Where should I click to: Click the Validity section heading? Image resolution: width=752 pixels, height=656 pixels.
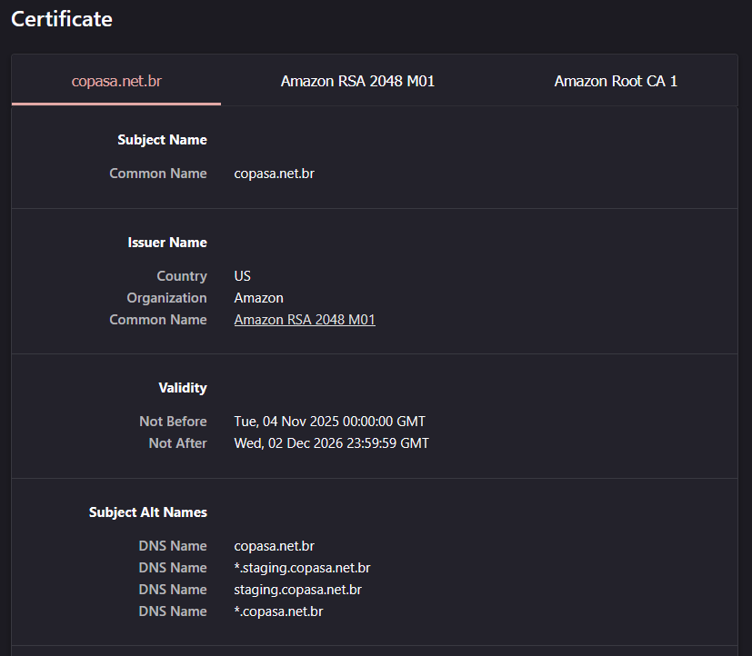pyautogui.click(x=182, y=388)
